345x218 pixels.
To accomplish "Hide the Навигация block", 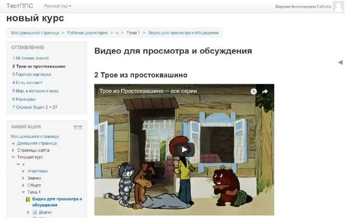I will [76, 128].
